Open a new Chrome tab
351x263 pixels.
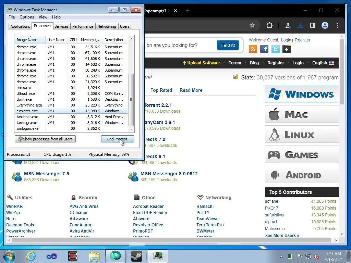click(x=188, y=11)
